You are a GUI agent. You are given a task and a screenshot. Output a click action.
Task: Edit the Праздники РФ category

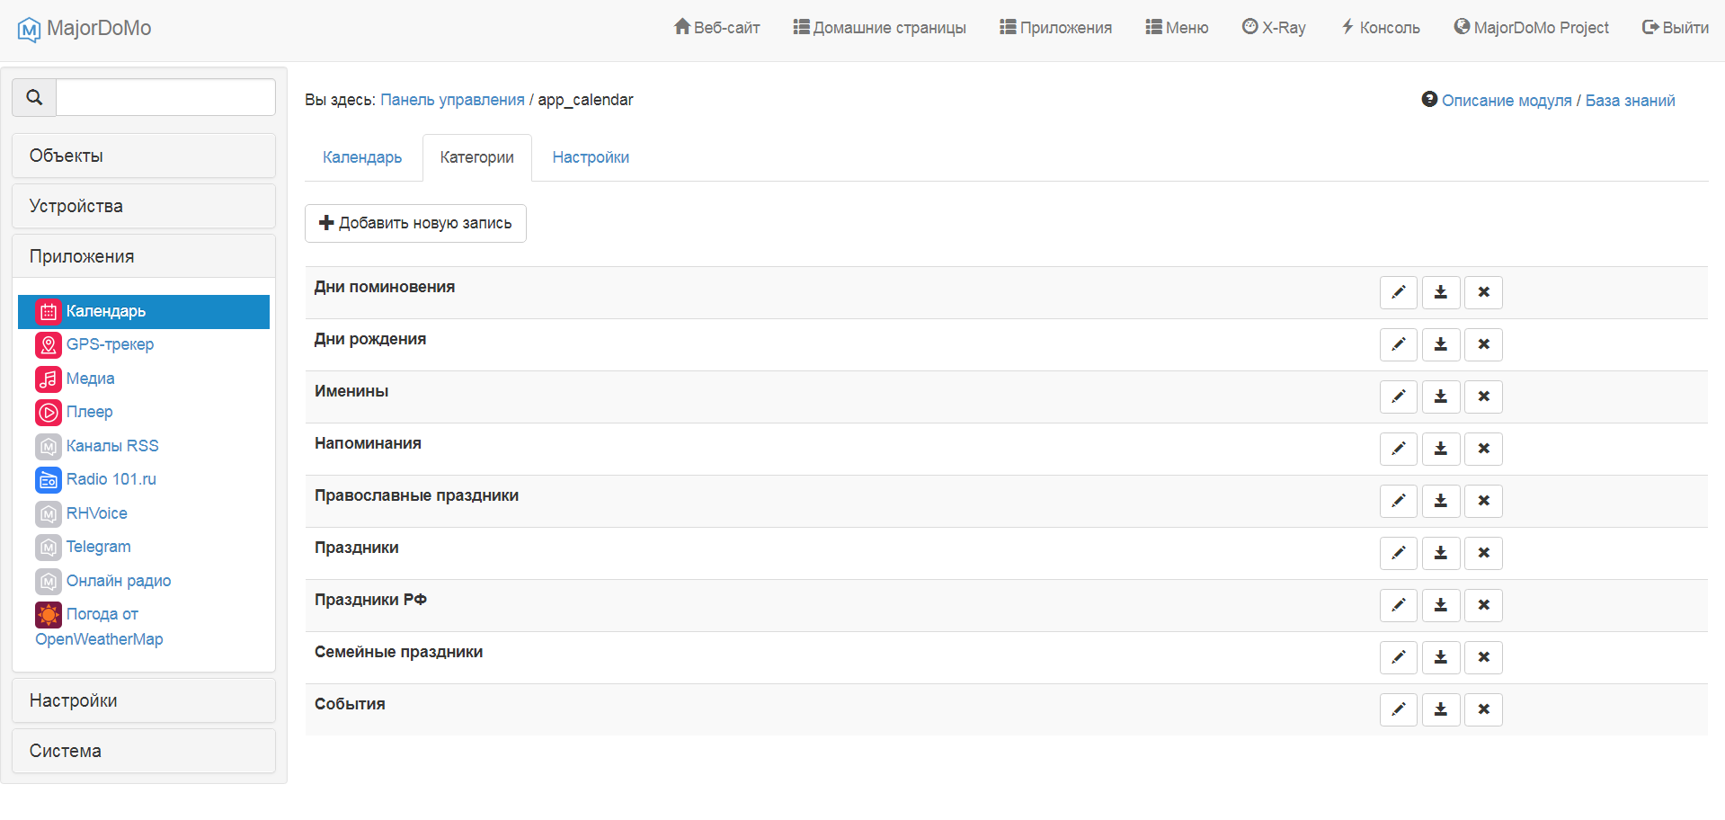(x=1398, y=605)
